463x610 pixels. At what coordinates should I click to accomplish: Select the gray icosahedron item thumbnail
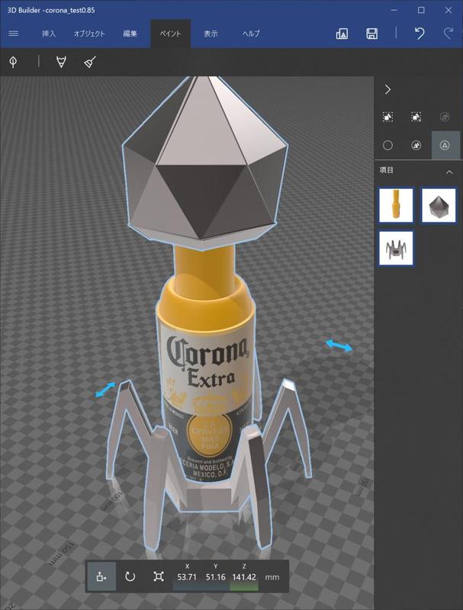[439, 205]
